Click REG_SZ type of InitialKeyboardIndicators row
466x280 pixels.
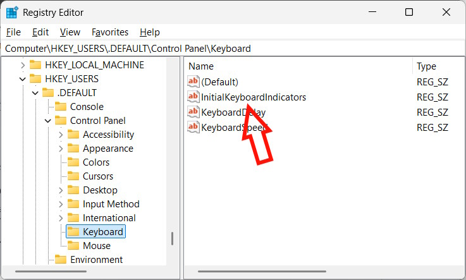(432, 97)
